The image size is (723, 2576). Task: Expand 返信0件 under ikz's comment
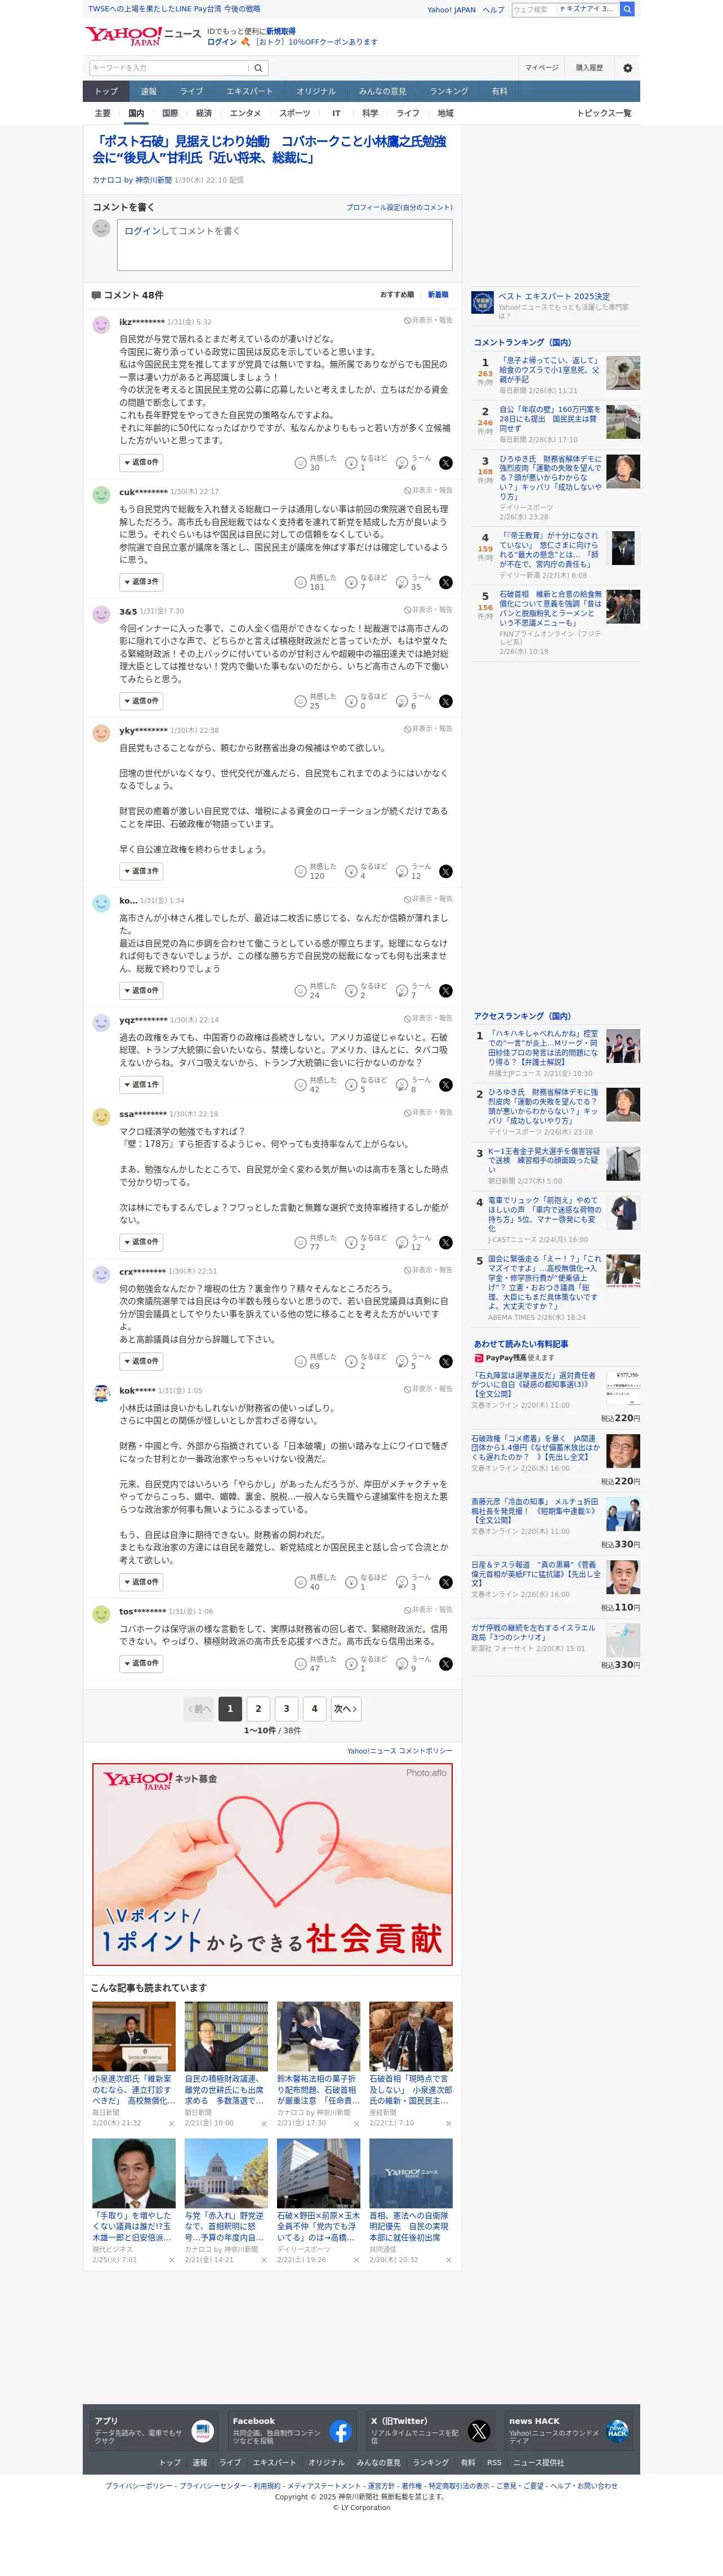pos(141,462)
